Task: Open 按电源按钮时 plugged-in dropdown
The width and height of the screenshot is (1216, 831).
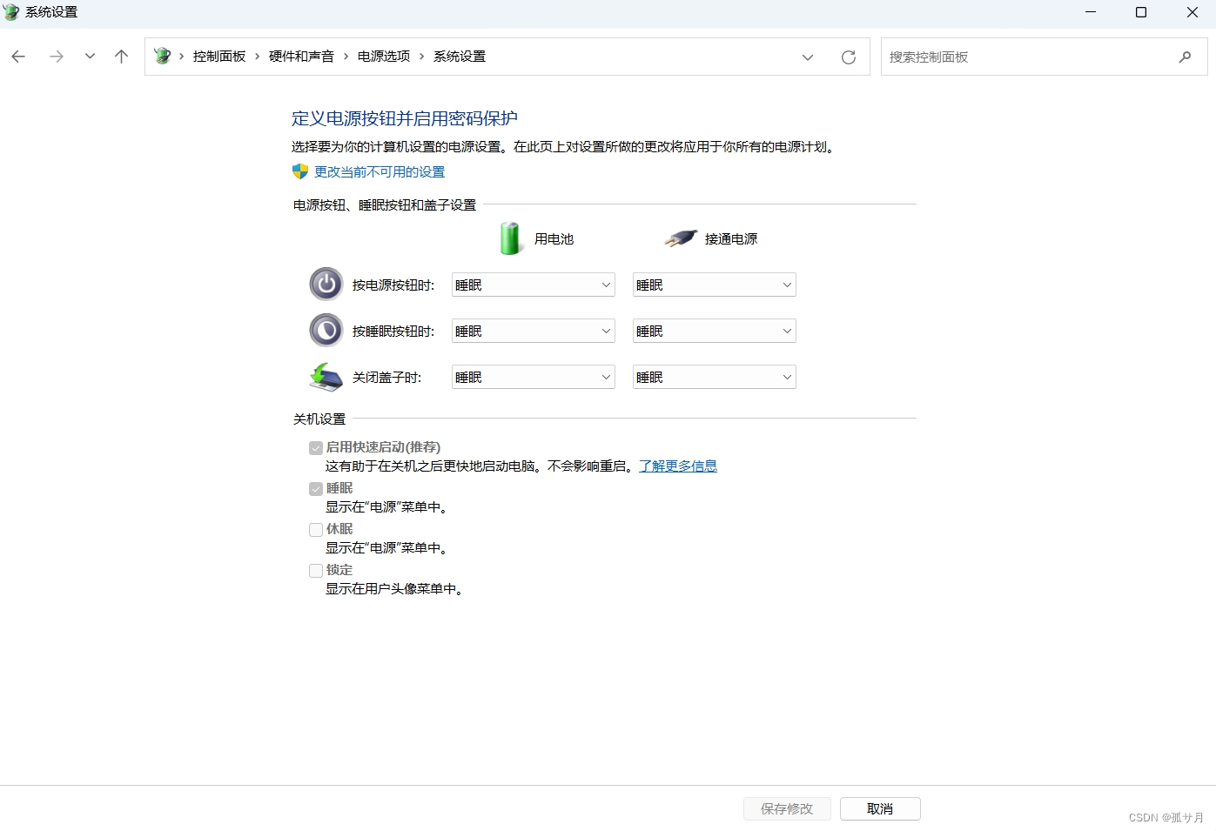Action: coord(715,285)
